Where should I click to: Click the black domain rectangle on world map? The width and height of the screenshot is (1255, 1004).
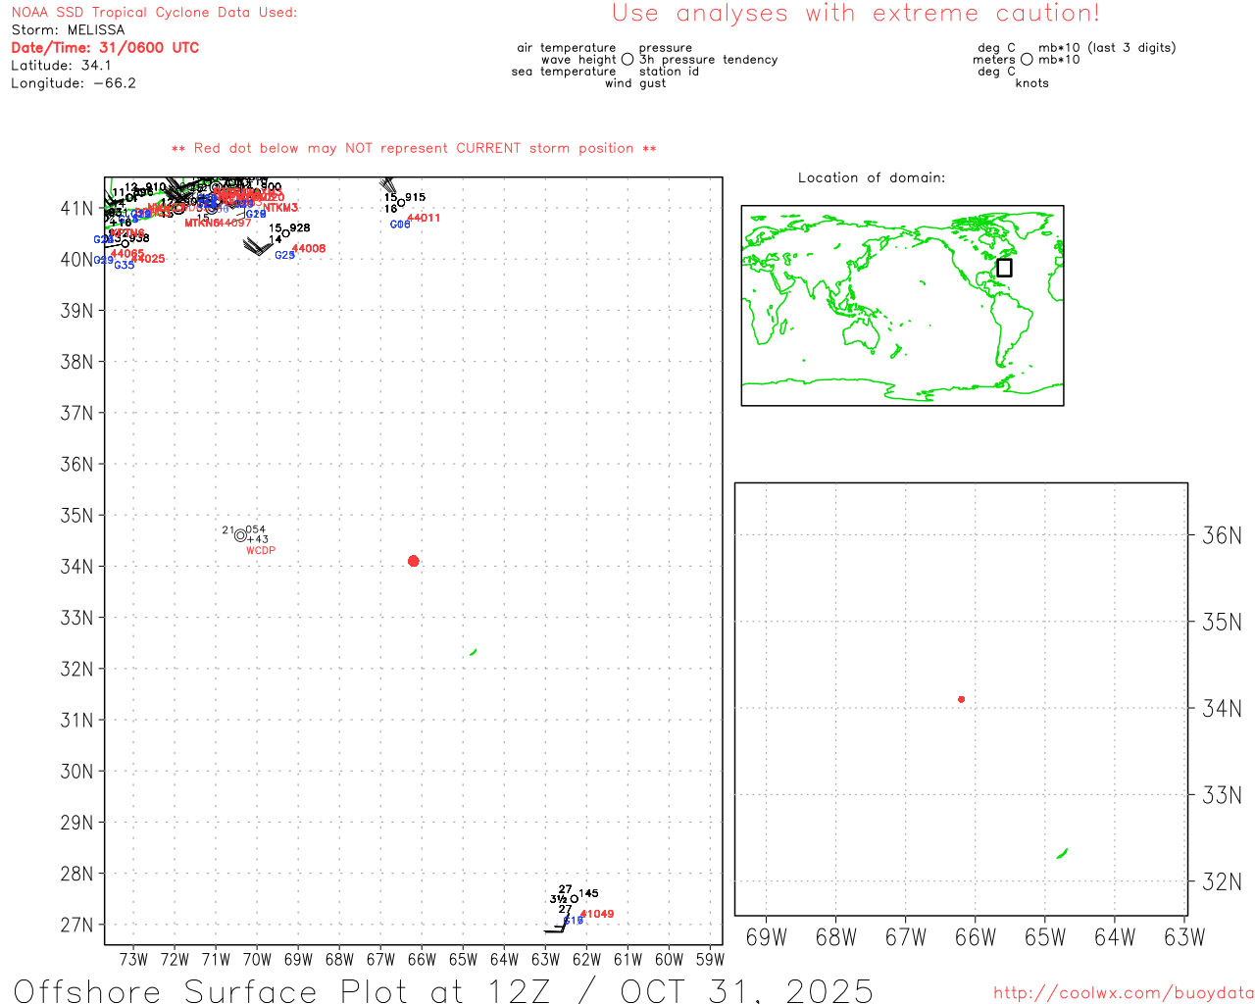click(1004, 268)
